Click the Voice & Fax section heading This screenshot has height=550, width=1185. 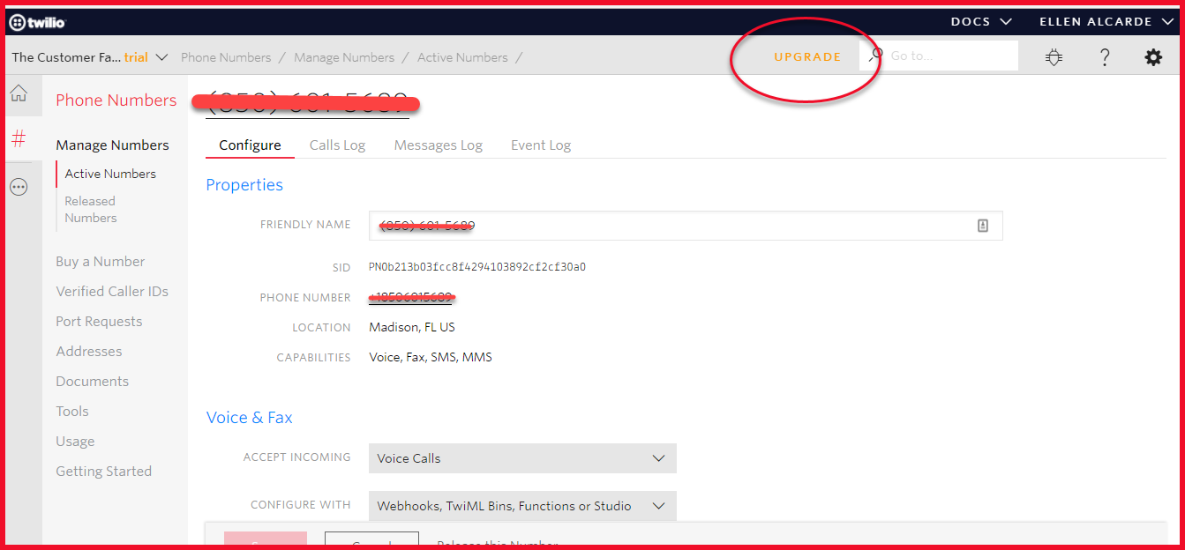pos(249,418)
